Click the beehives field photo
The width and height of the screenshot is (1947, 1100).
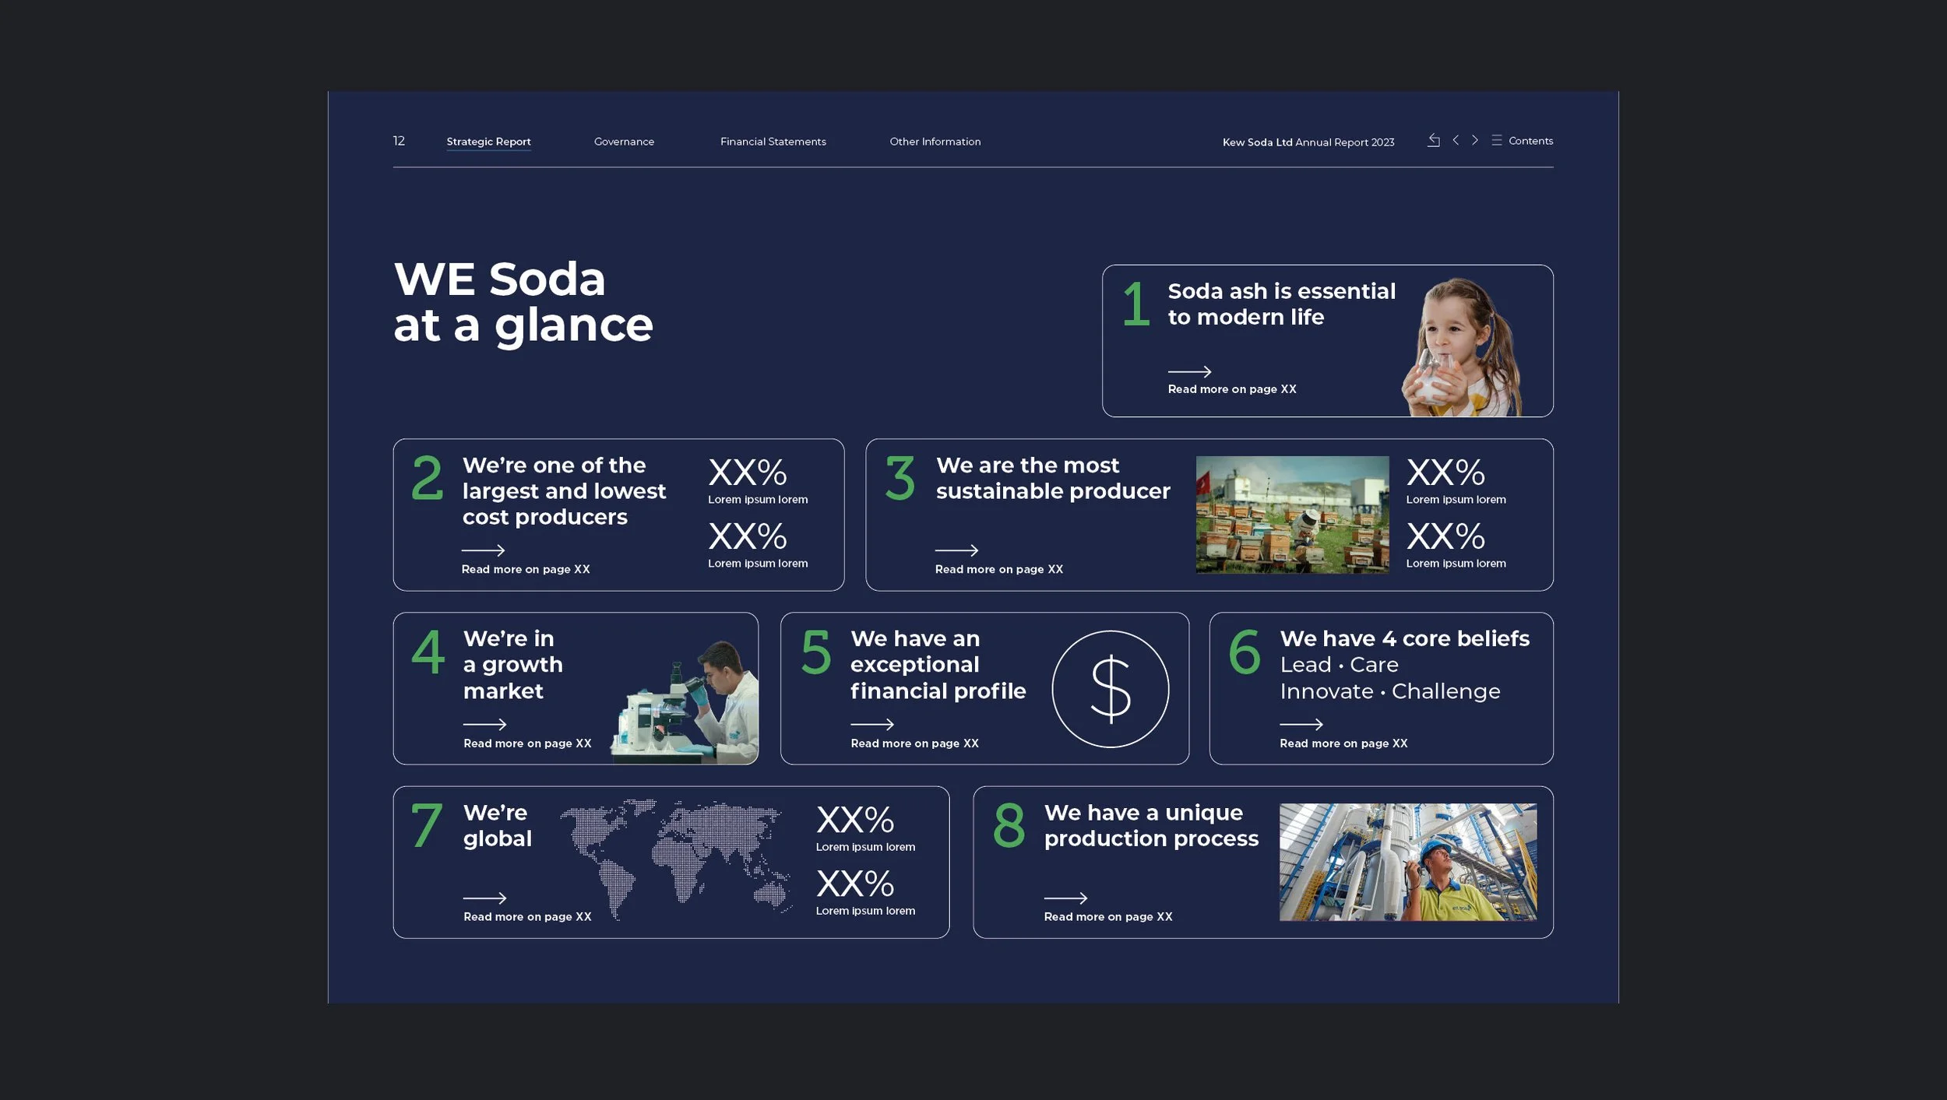click(x=1292, y=515)
